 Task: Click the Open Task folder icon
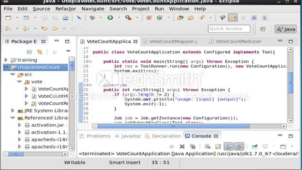[x=191, y=18]
